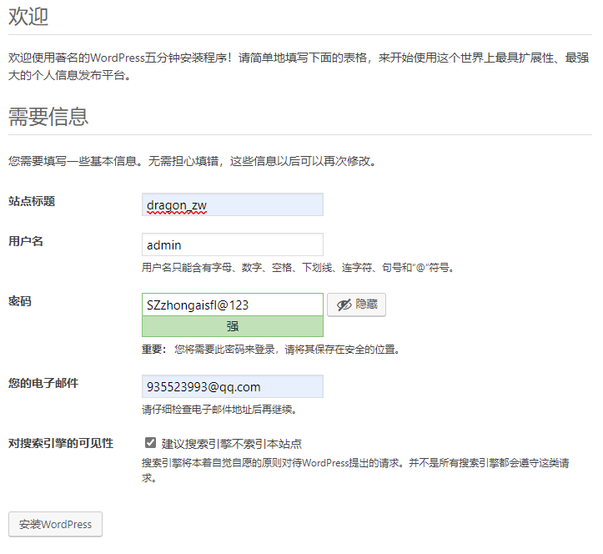The width and height of the screenshot is (603, 554).
Task: Uncheck the 建议搜索引擎不索引本站点 checkbox
Action: click(150, 442)
